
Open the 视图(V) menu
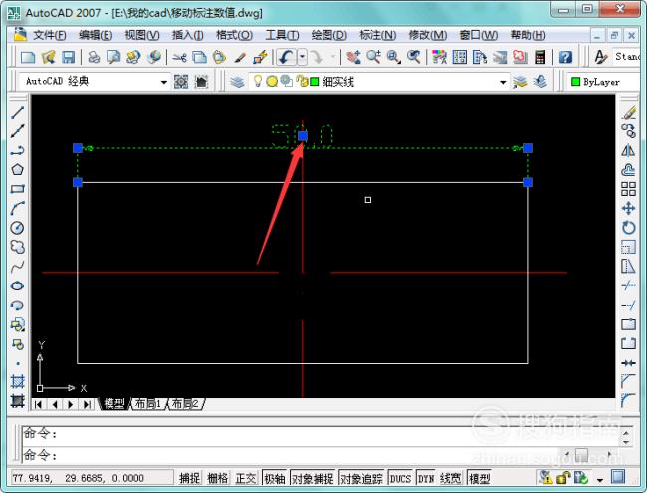142,35
